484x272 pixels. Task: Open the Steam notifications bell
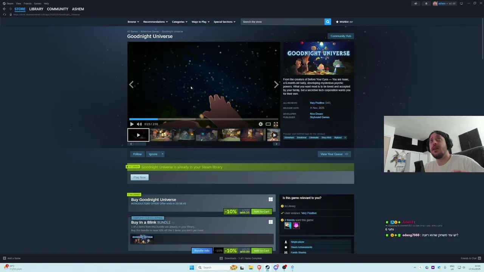pyautogui.click(x=426, y=3)
